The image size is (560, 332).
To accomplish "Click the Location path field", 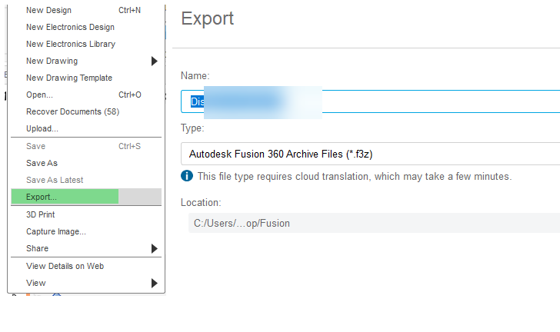I will tap(374, 223).
